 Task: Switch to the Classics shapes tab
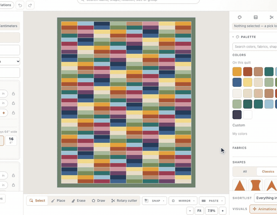point(267,171)
